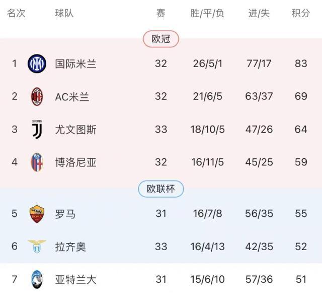Click the 胜/平/负 column header
Viewport: 322px width, 298px height.
(x=207, y=14)
